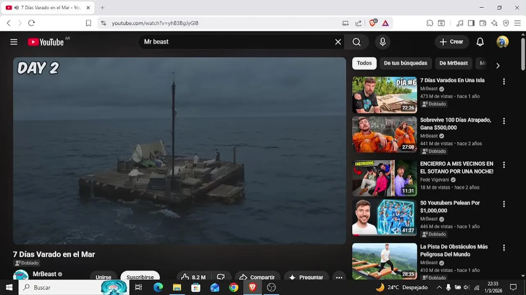Open MrBeast channel avatar below video
This screenshot has height=295, width=526.
point(21,275)
